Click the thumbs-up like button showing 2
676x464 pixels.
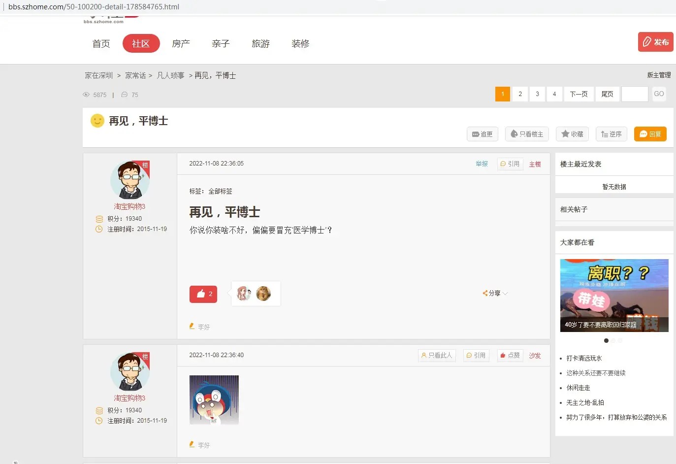pyautogui.click(x=203, y=294)
